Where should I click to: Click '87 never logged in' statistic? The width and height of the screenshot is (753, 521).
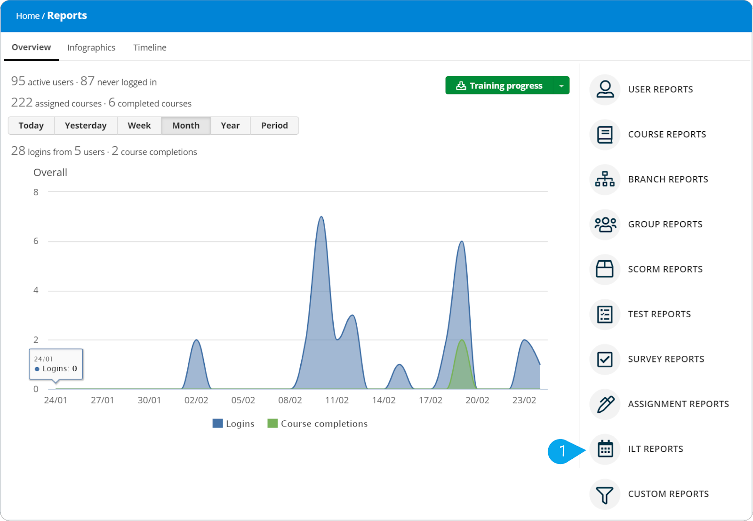(x=119, y=81)
